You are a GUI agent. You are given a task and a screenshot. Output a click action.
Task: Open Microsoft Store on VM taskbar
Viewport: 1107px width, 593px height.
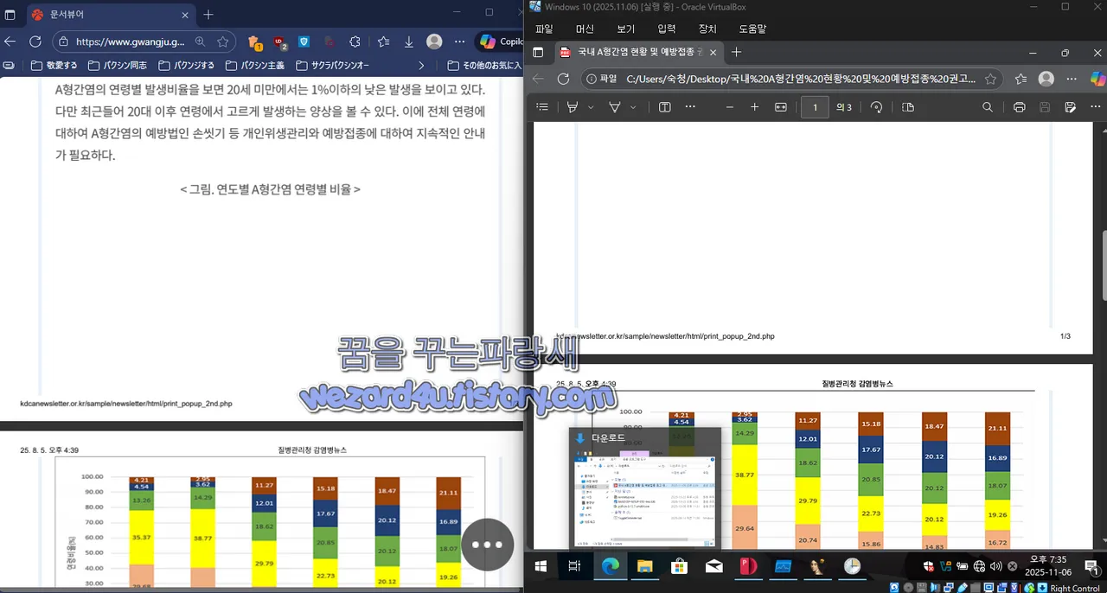679,566
